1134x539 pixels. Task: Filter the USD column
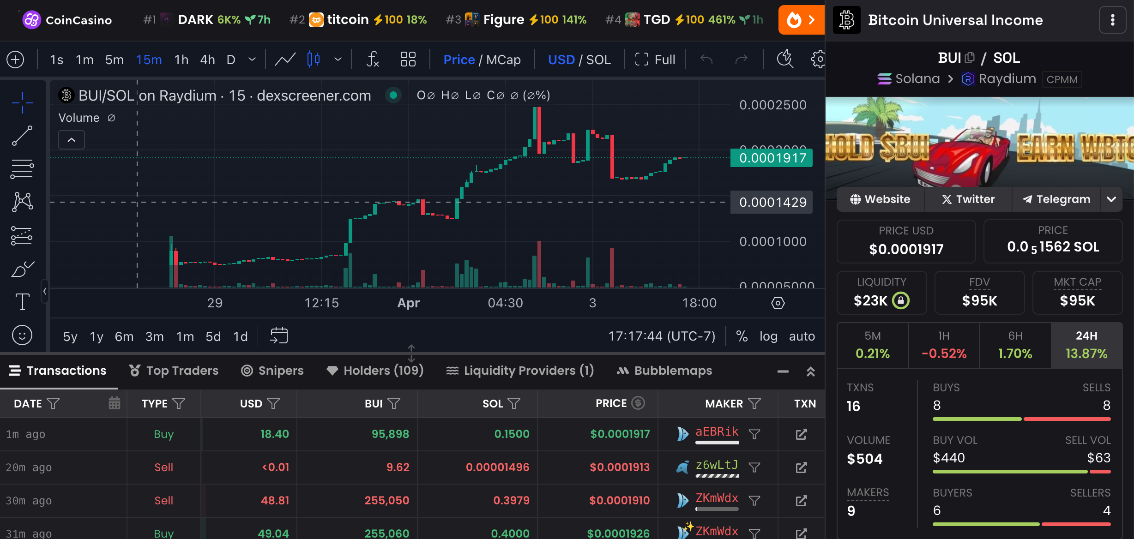(273, 403)
